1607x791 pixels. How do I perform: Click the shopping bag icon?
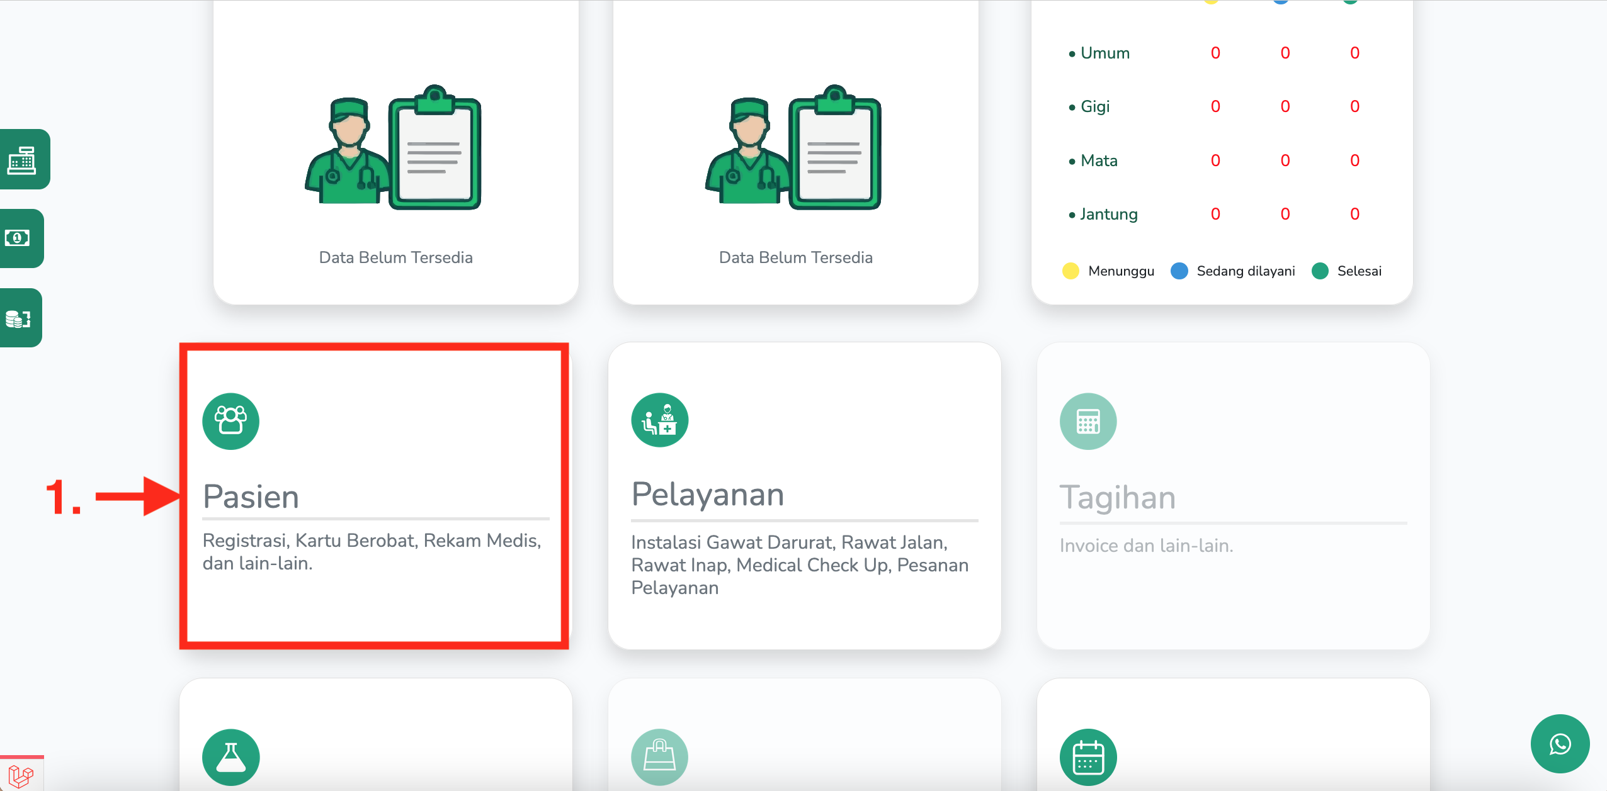pyautogui.click(x=659, y=757)
